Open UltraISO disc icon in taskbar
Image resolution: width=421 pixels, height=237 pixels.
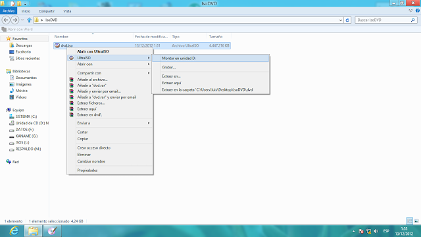[x=52, y=231]
